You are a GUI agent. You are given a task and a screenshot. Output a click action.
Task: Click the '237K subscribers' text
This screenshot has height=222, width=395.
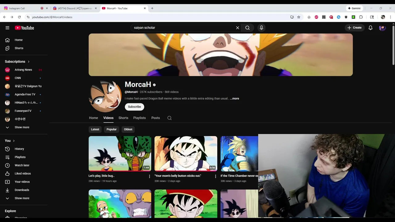(x=151, y=92)
